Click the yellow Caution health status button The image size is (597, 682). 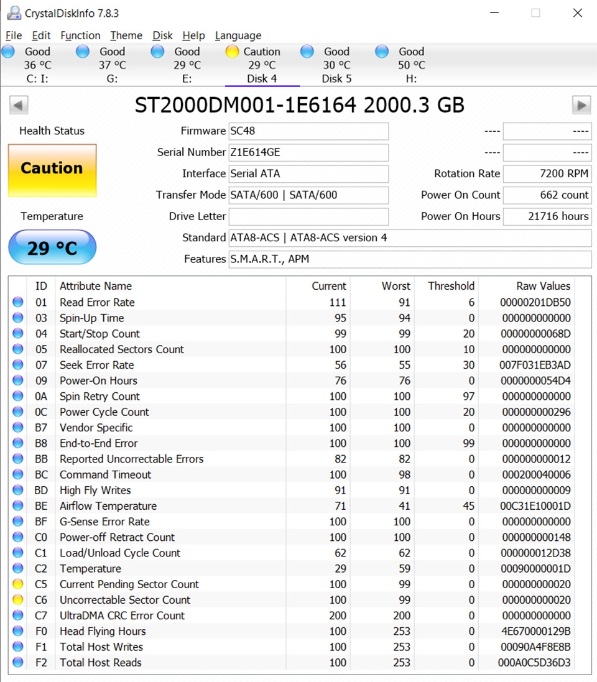coord(52,170)
